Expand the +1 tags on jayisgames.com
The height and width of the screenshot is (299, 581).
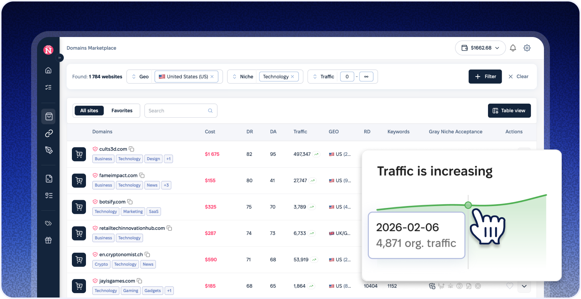[169, 290]
